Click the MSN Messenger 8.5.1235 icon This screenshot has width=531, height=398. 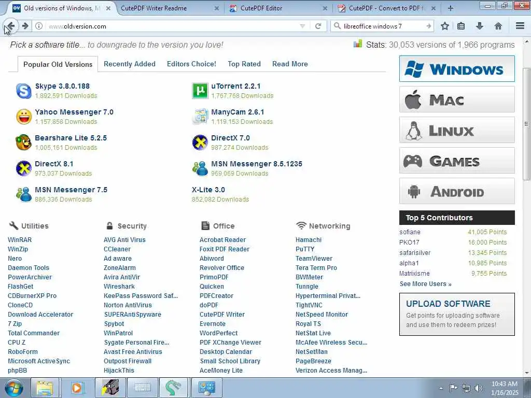(200, 168)
